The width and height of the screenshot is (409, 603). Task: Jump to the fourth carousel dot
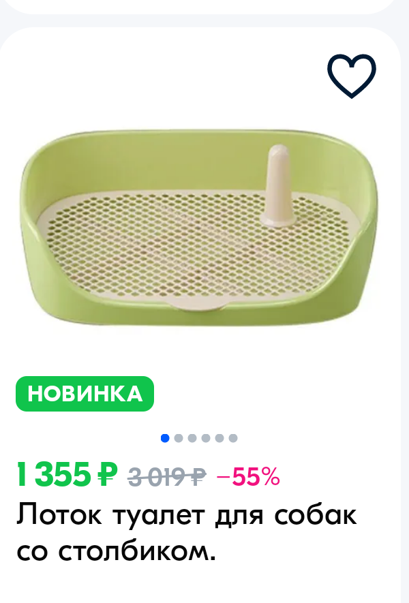206,438
